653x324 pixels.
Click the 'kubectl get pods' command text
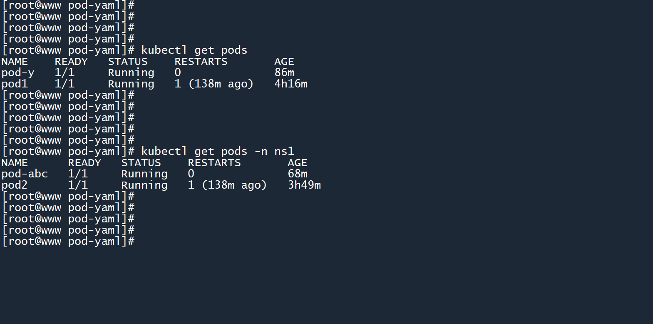194,50
